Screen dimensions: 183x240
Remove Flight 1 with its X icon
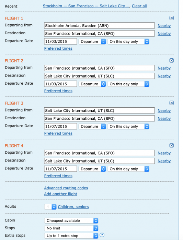[x=172, y=18]
